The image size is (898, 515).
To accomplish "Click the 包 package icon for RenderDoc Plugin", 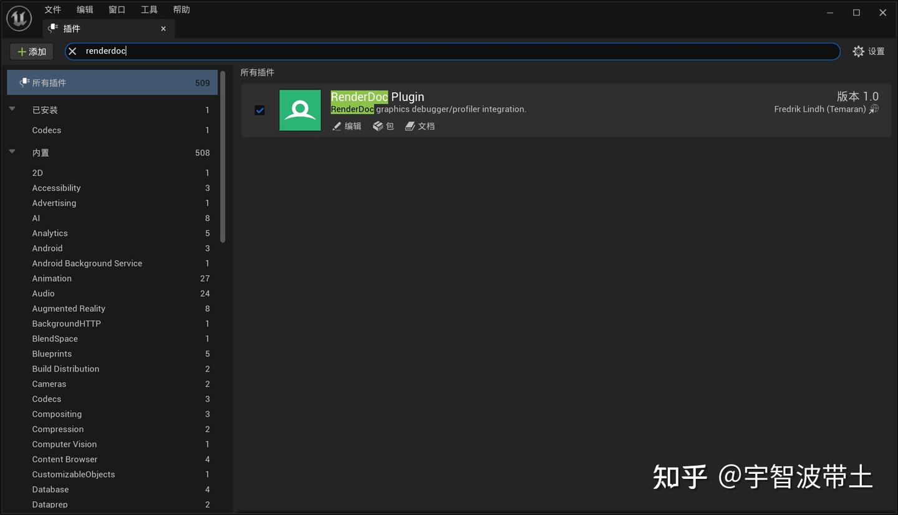I will (x=378, y=126).
